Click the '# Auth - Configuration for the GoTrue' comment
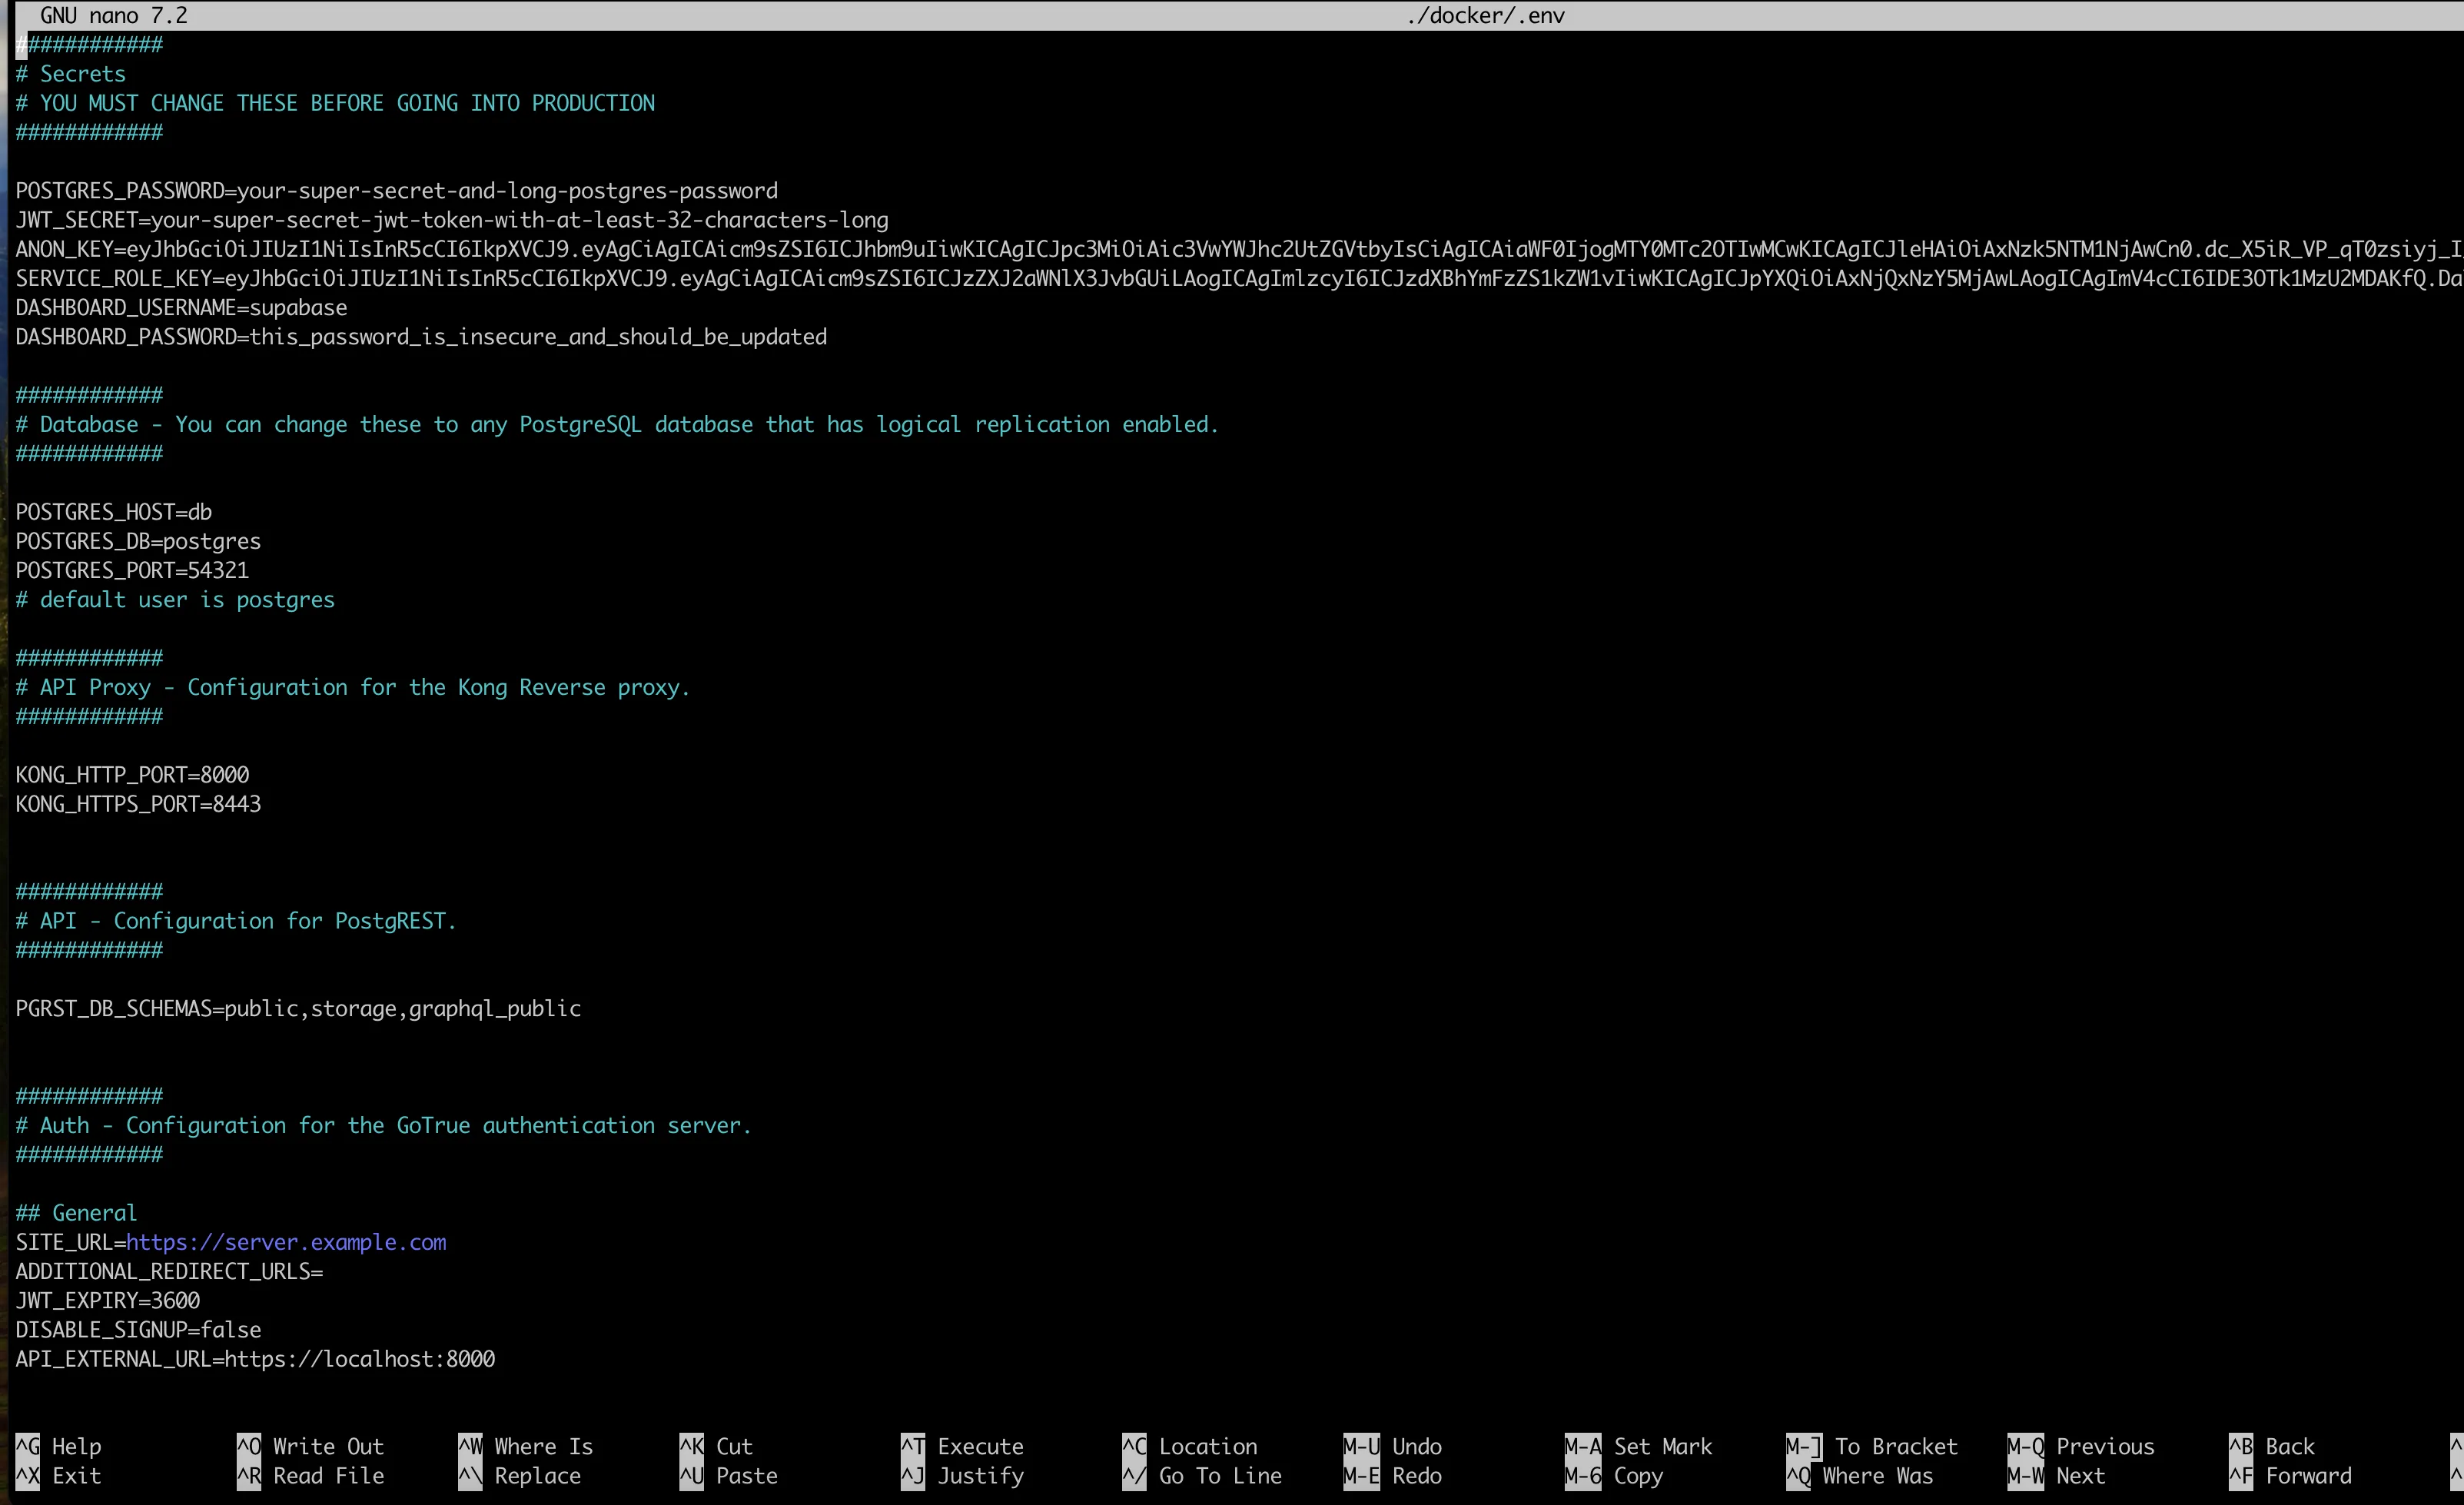 pyautogui.click(x=384, y=1125)
